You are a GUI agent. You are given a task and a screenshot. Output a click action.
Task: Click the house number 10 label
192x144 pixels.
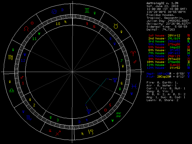tap(58, 24)
